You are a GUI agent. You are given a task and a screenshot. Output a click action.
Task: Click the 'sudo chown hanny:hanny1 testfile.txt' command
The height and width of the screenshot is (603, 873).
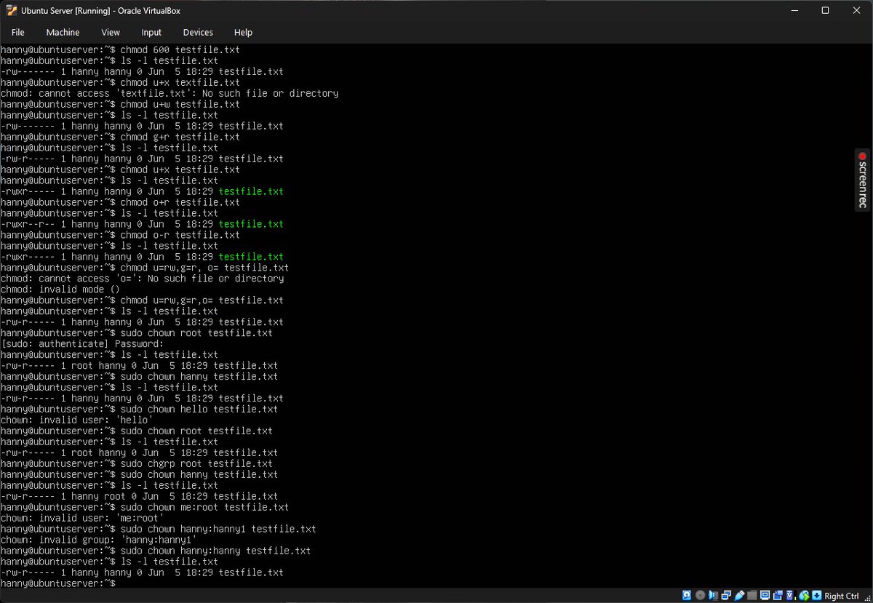click(x=218, y=529)
